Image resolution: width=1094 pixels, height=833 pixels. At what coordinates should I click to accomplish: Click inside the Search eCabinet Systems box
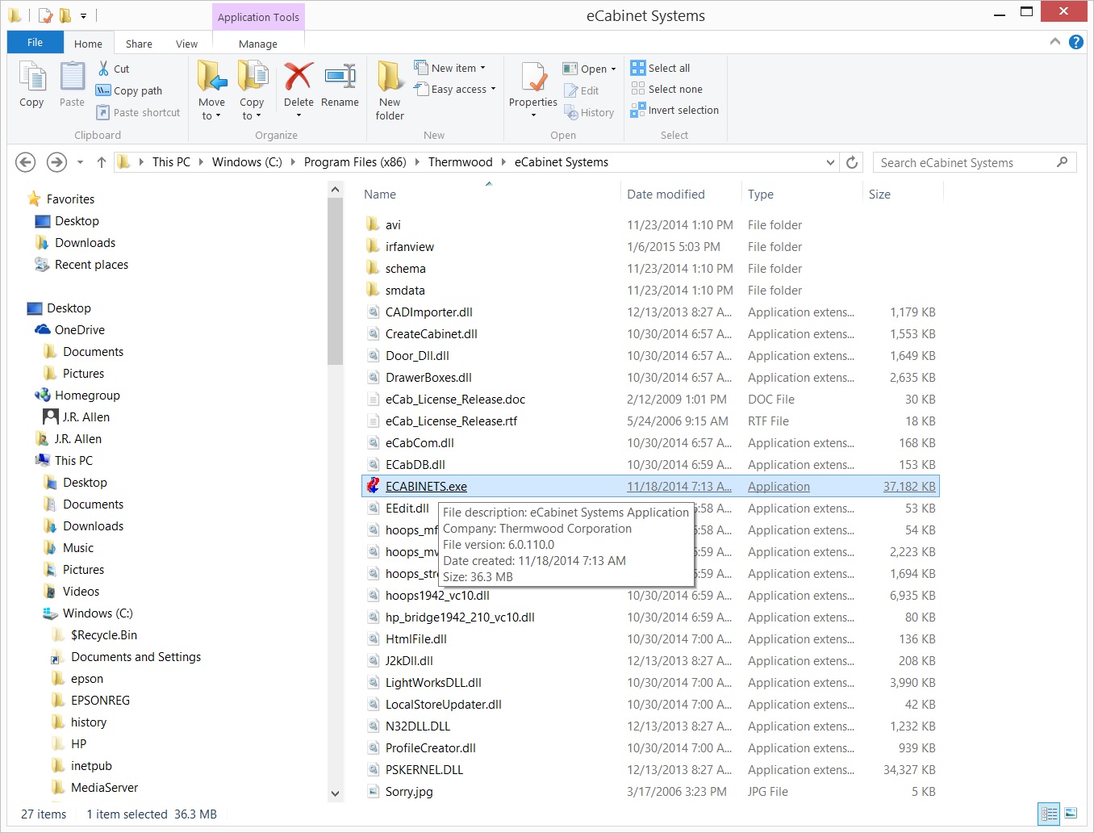964,162
